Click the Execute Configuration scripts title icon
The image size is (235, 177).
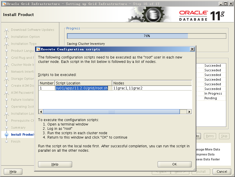38,49
